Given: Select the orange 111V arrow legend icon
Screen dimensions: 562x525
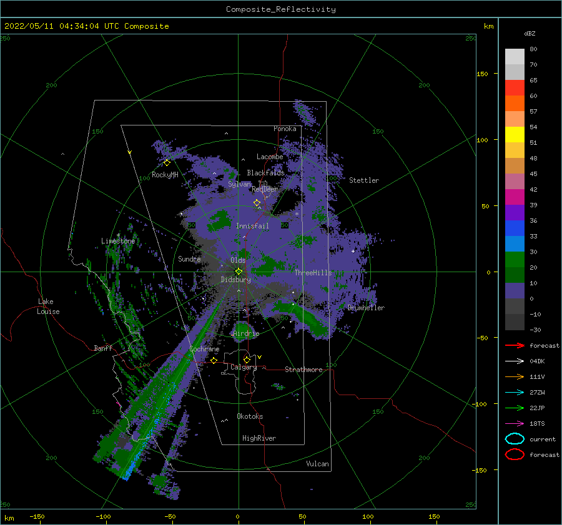Looking at the screenshot, I should pos(515,376).
